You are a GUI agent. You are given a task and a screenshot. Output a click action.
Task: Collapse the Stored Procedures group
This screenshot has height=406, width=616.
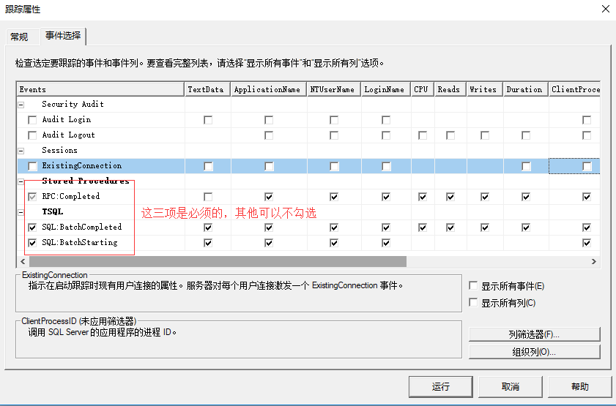coord(21,181)
